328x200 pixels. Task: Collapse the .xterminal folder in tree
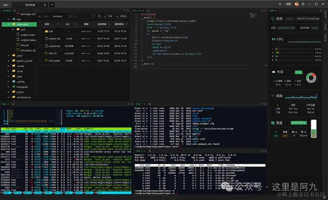tap(9, 25)
